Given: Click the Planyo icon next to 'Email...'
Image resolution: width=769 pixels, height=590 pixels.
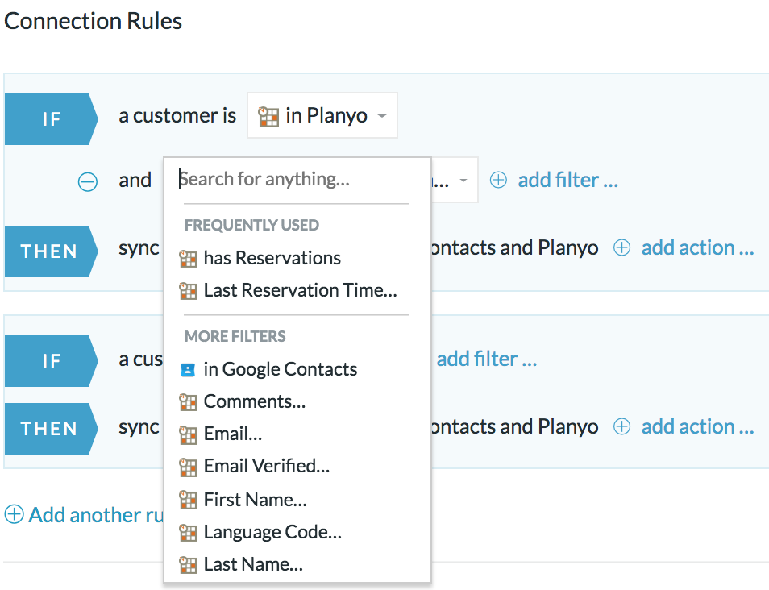Looking at the screenshot, I should [188, 434].
